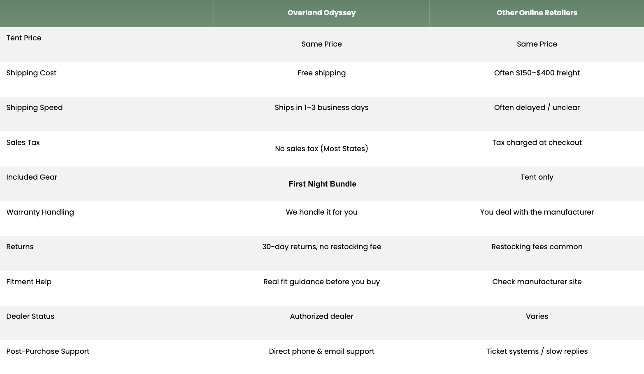The height and width of the screenshot is (374, 644).
Task: Click Ships in 1–3 business days text
Action: point(321,108)
